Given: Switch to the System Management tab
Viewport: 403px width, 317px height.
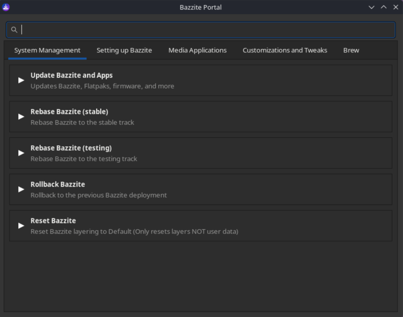Looking at the screenshot, I should (x=47, y=50).
